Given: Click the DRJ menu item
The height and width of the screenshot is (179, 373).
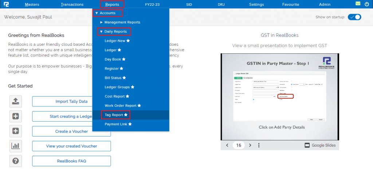Looking at the screenshot, I should [221, 4].
